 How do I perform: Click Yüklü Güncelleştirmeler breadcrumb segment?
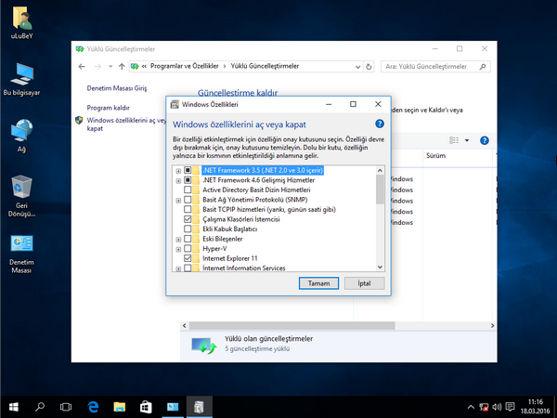coord(265,66)
